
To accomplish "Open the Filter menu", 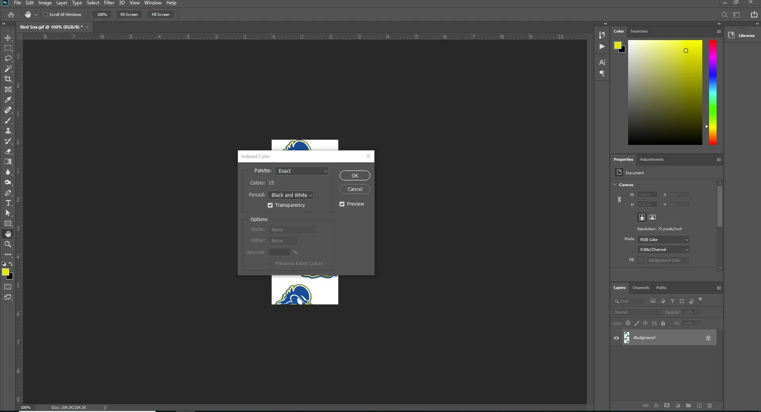I will (109, 3).
